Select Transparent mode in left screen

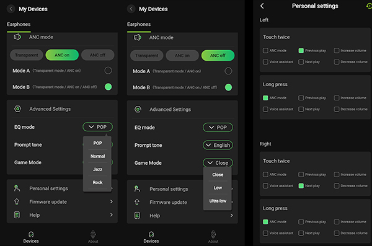[x=27, y=55]
